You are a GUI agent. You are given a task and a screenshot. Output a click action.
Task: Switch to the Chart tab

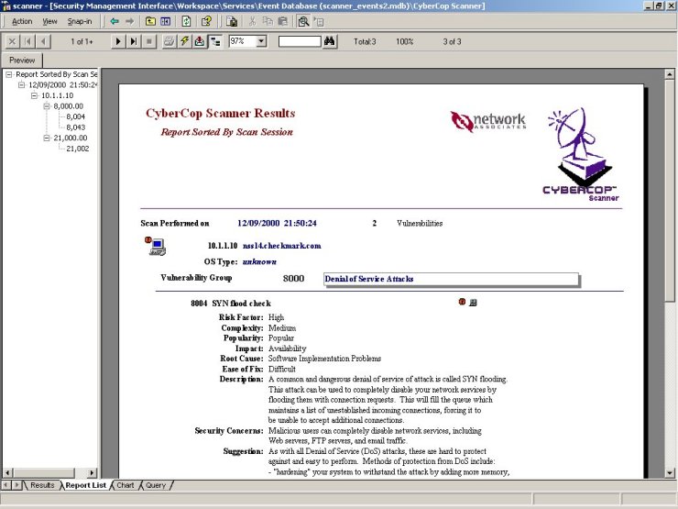125,485
